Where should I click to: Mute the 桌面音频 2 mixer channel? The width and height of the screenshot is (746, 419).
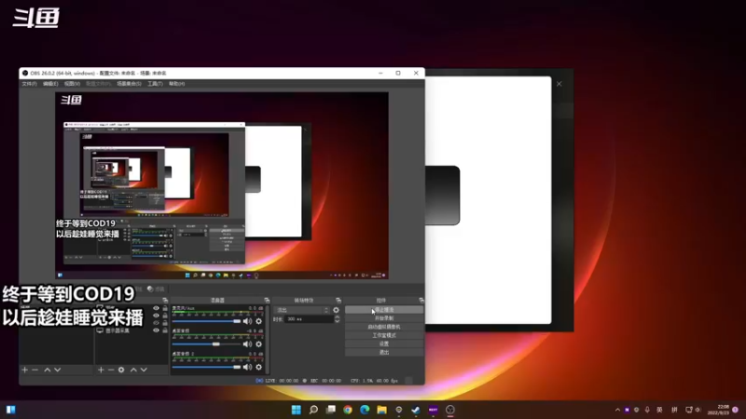click(x=247, y=367)
